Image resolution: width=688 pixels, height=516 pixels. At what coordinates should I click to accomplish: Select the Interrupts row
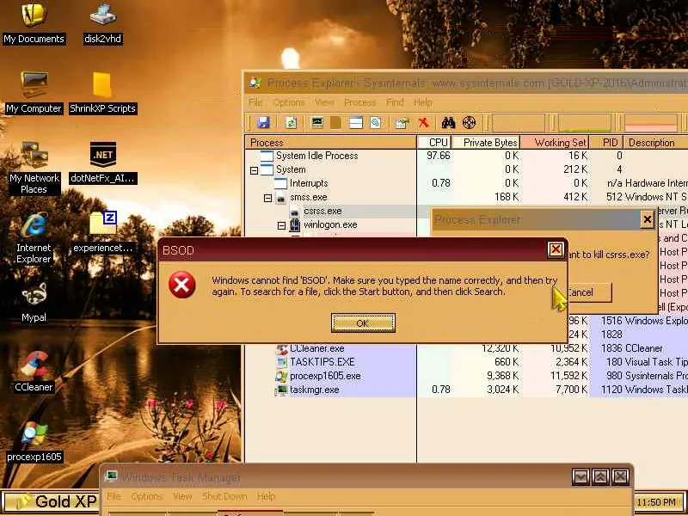click(466, 183)
